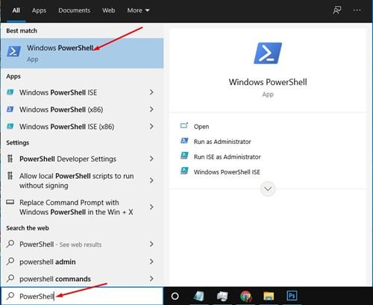The height and width of the screenshot is (305, 373).
Task: Switch to the Documents tab
Action: click(74, 10)
